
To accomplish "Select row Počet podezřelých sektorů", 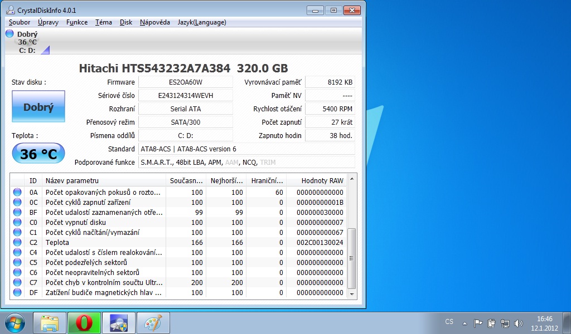I will click(179, 262).
